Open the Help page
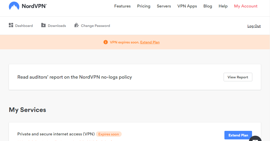 click(x=223, y=6)
